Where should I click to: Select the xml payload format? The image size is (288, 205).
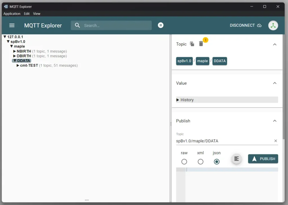pyautogui.click(x=200, y=162)
